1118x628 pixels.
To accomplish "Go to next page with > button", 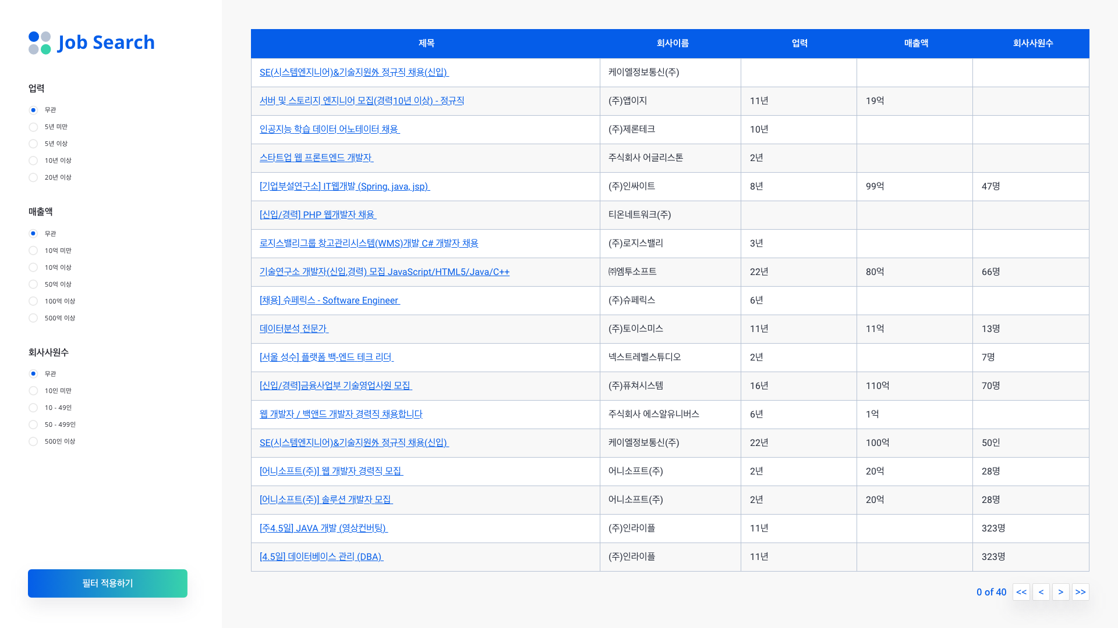I will point(1061,592).
